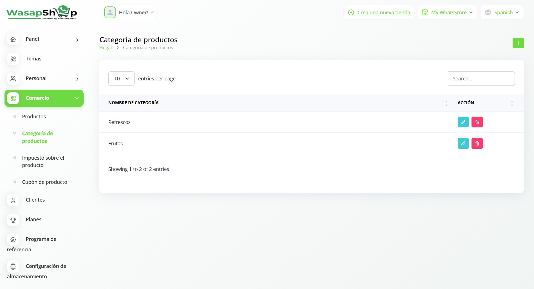Click the Temas grid icon in sidebar

[x=13, y=59]
